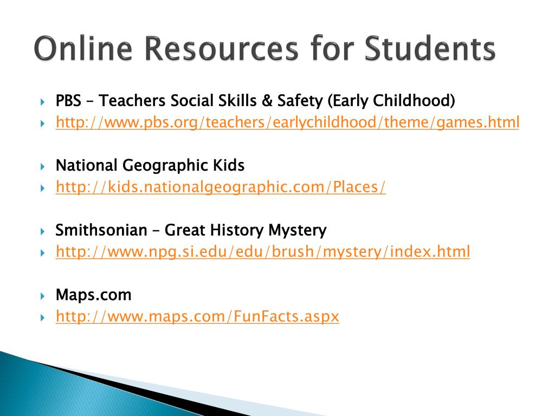
Task: Click the Smithsonian – Great History Mystery text
Action: 191,230
